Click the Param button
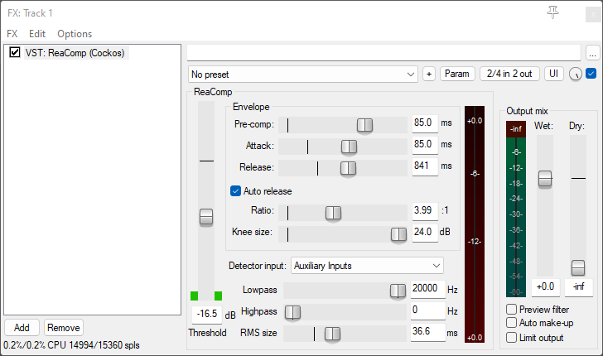This screenshot has height=356, width=603. click(x=457, y=74)
